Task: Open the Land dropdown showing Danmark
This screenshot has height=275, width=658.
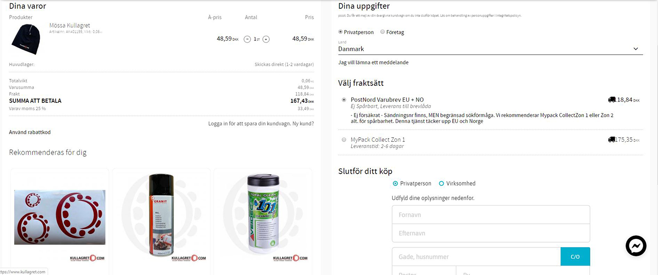Action: pyautogui.click(x=491, y=49)
